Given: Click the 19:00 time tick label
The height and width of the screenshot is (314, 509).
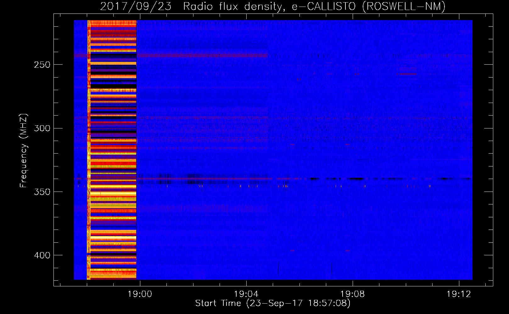Looking at the screenshot, I should [x=140, y=294].
